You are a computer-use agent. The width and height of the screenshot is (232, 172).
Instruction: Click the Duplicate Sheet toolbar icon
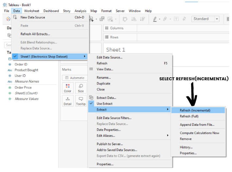tap(102, 19)
